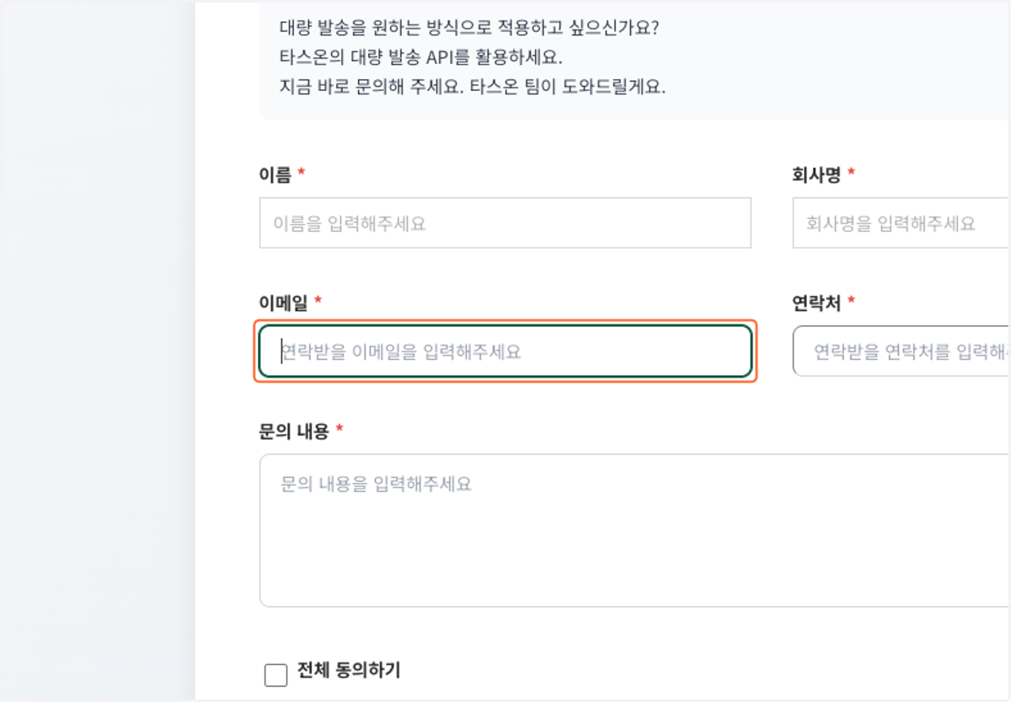
Task: Click the 연락처 field label
Action: [x=816, y=303]
